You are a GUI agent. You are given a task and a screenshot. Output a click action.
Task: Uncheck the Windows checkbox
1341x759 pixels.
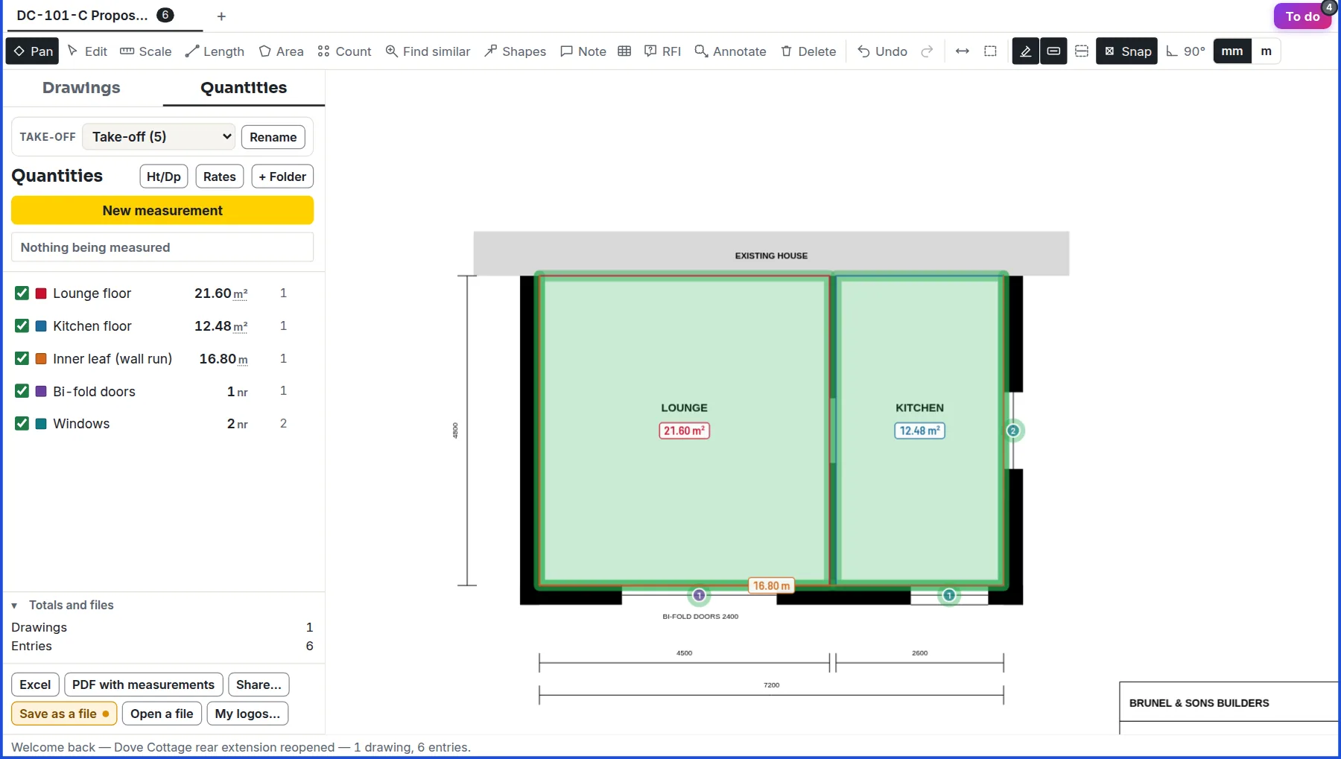(22, 424)
